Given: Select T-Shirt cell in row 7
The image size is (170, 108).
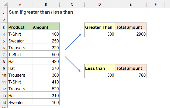Looking at the screenshot, I should click(20, 54).
